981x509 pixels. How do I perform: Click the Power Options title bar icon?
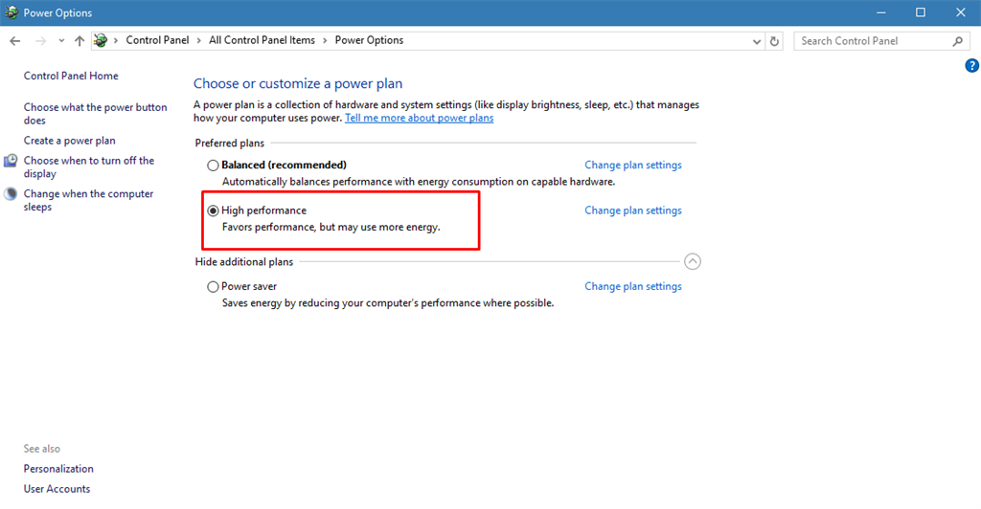coord(11,12)
